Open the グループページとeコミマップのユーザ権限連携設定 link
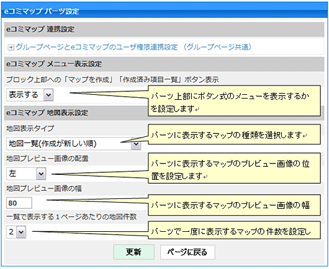Screen dimensions: 329x269 (133, 47)
